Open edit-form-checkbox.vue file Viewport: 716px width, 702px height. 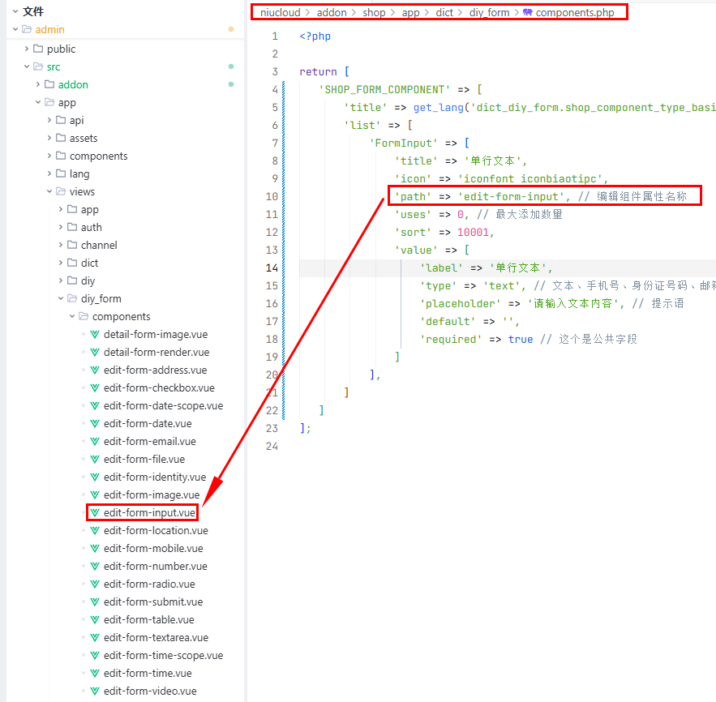pos(159,388)
